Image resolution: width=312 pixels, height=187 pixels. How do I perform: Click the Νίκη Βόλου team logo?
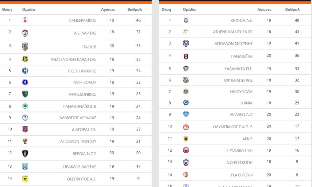tap(25, 82)
